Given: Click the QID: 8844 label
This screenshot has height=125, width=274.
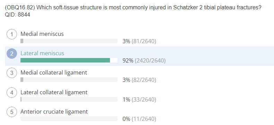Looking at the screenshot, I should [x=17, y=15].
